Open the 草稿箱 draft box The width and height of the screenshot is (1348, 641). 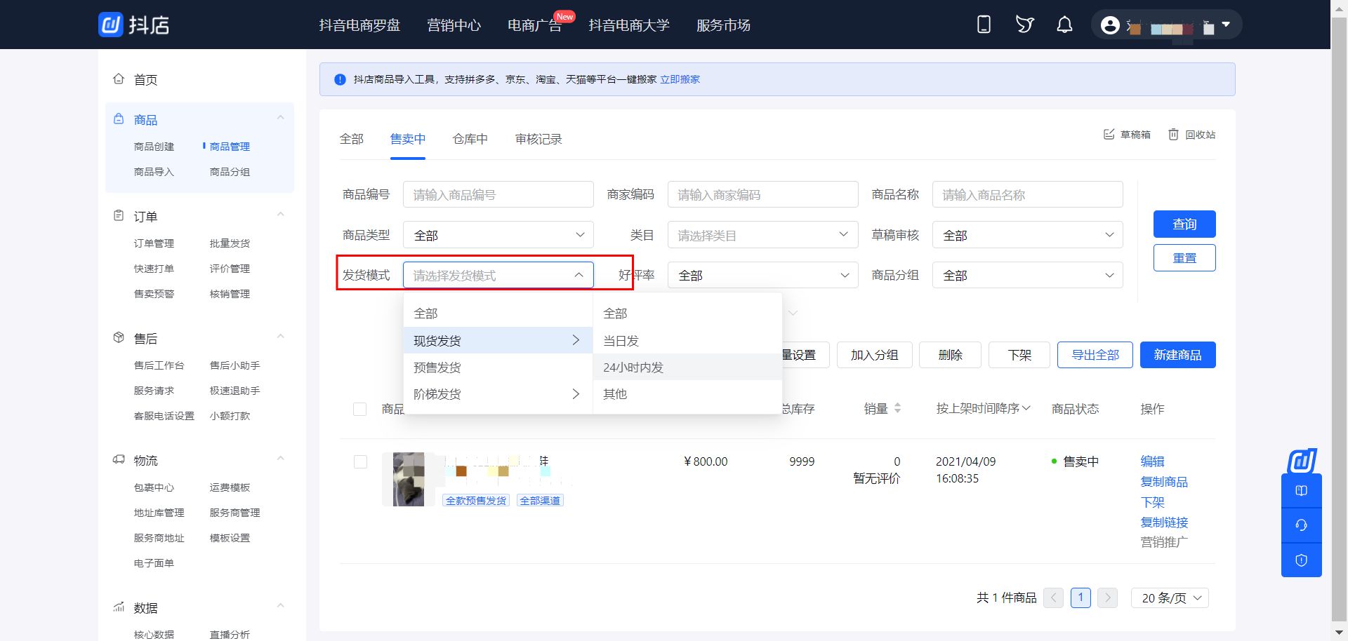tap(1127, 134)
